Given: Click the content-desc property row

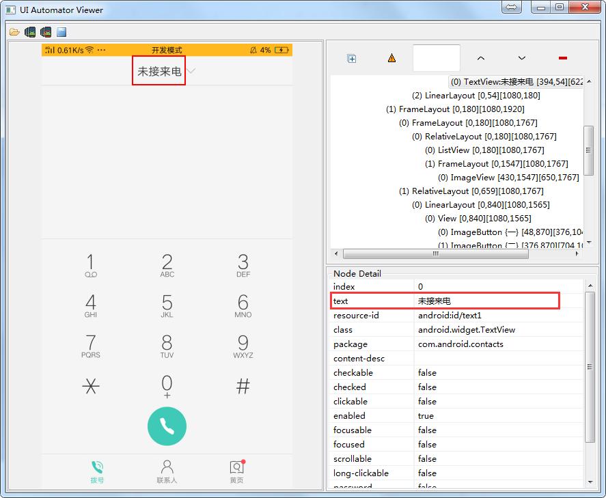Looking at the screenshot, I should click(457, 358).
